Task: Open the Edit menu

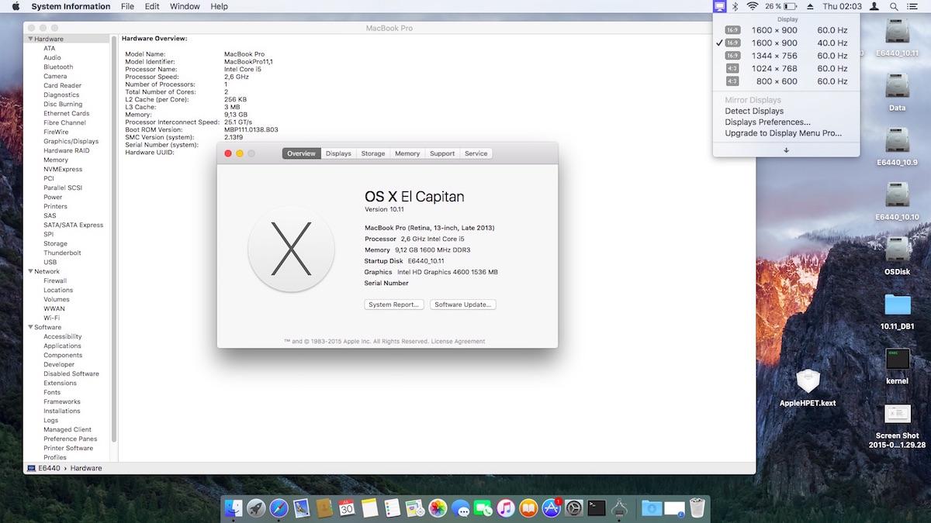Action: point(152,6)
